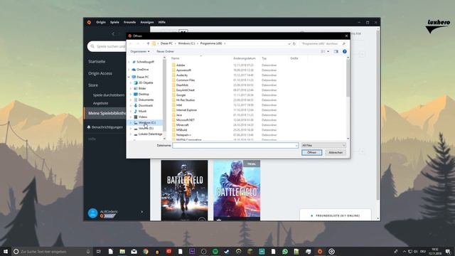The image size is (455, 256).
Task: Click the Origin taskbar icon
Action: pyautogui.click(x=320, y=251)
